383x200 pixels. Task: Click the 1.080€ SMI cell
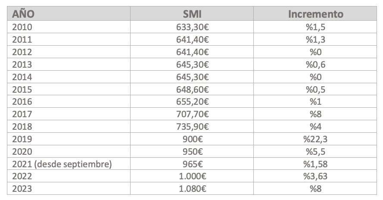192,188
